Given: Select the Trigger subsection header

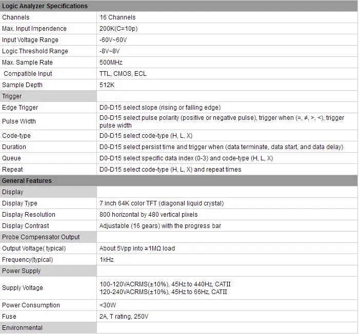Looking at the screenshot, I should pos(12,96).
